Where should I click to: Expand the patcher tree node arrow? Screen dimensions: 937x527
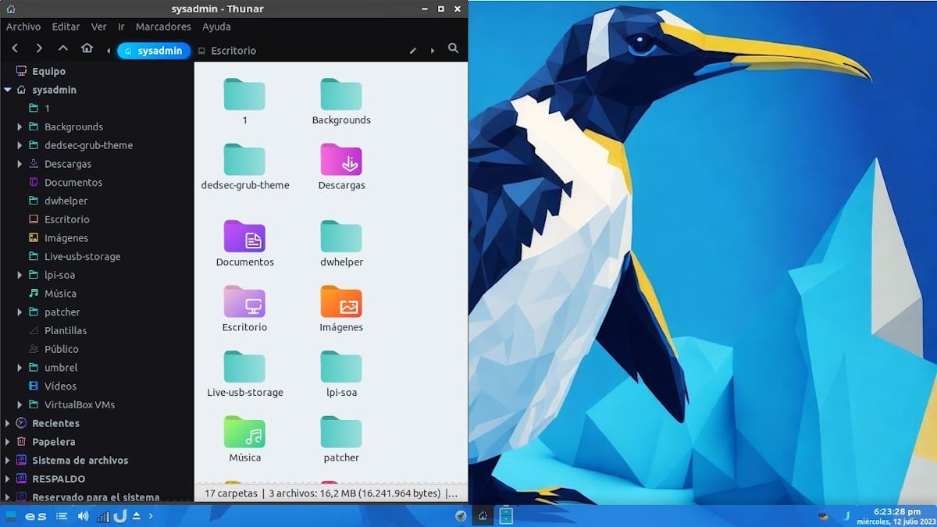[20, 312]
